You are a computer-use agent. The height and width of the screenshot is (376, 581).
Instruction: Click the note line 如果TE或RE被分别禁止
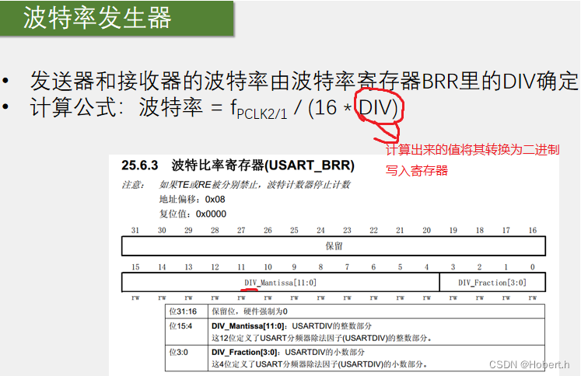click(254, 185)
